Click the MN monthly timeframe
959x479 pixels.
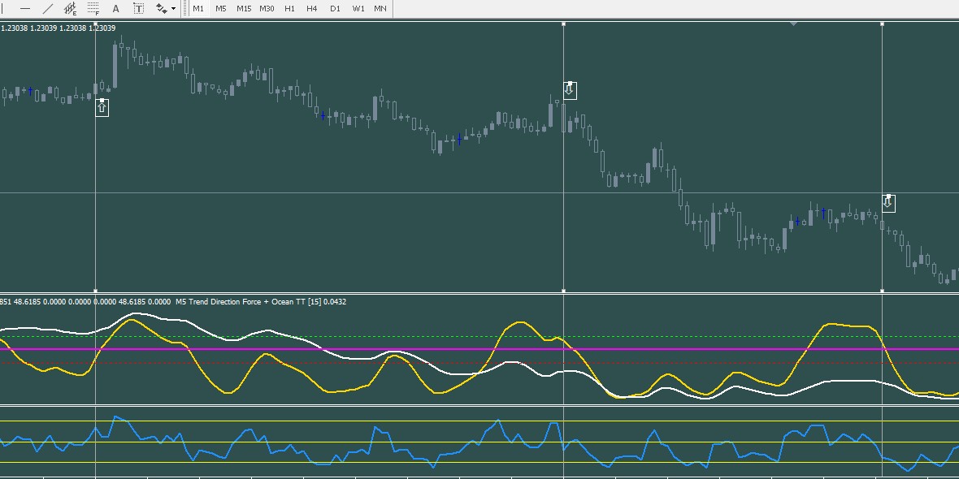coord(380,9)
